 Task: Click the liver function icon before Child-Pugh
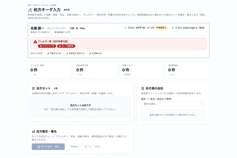(x=173, y=28)
